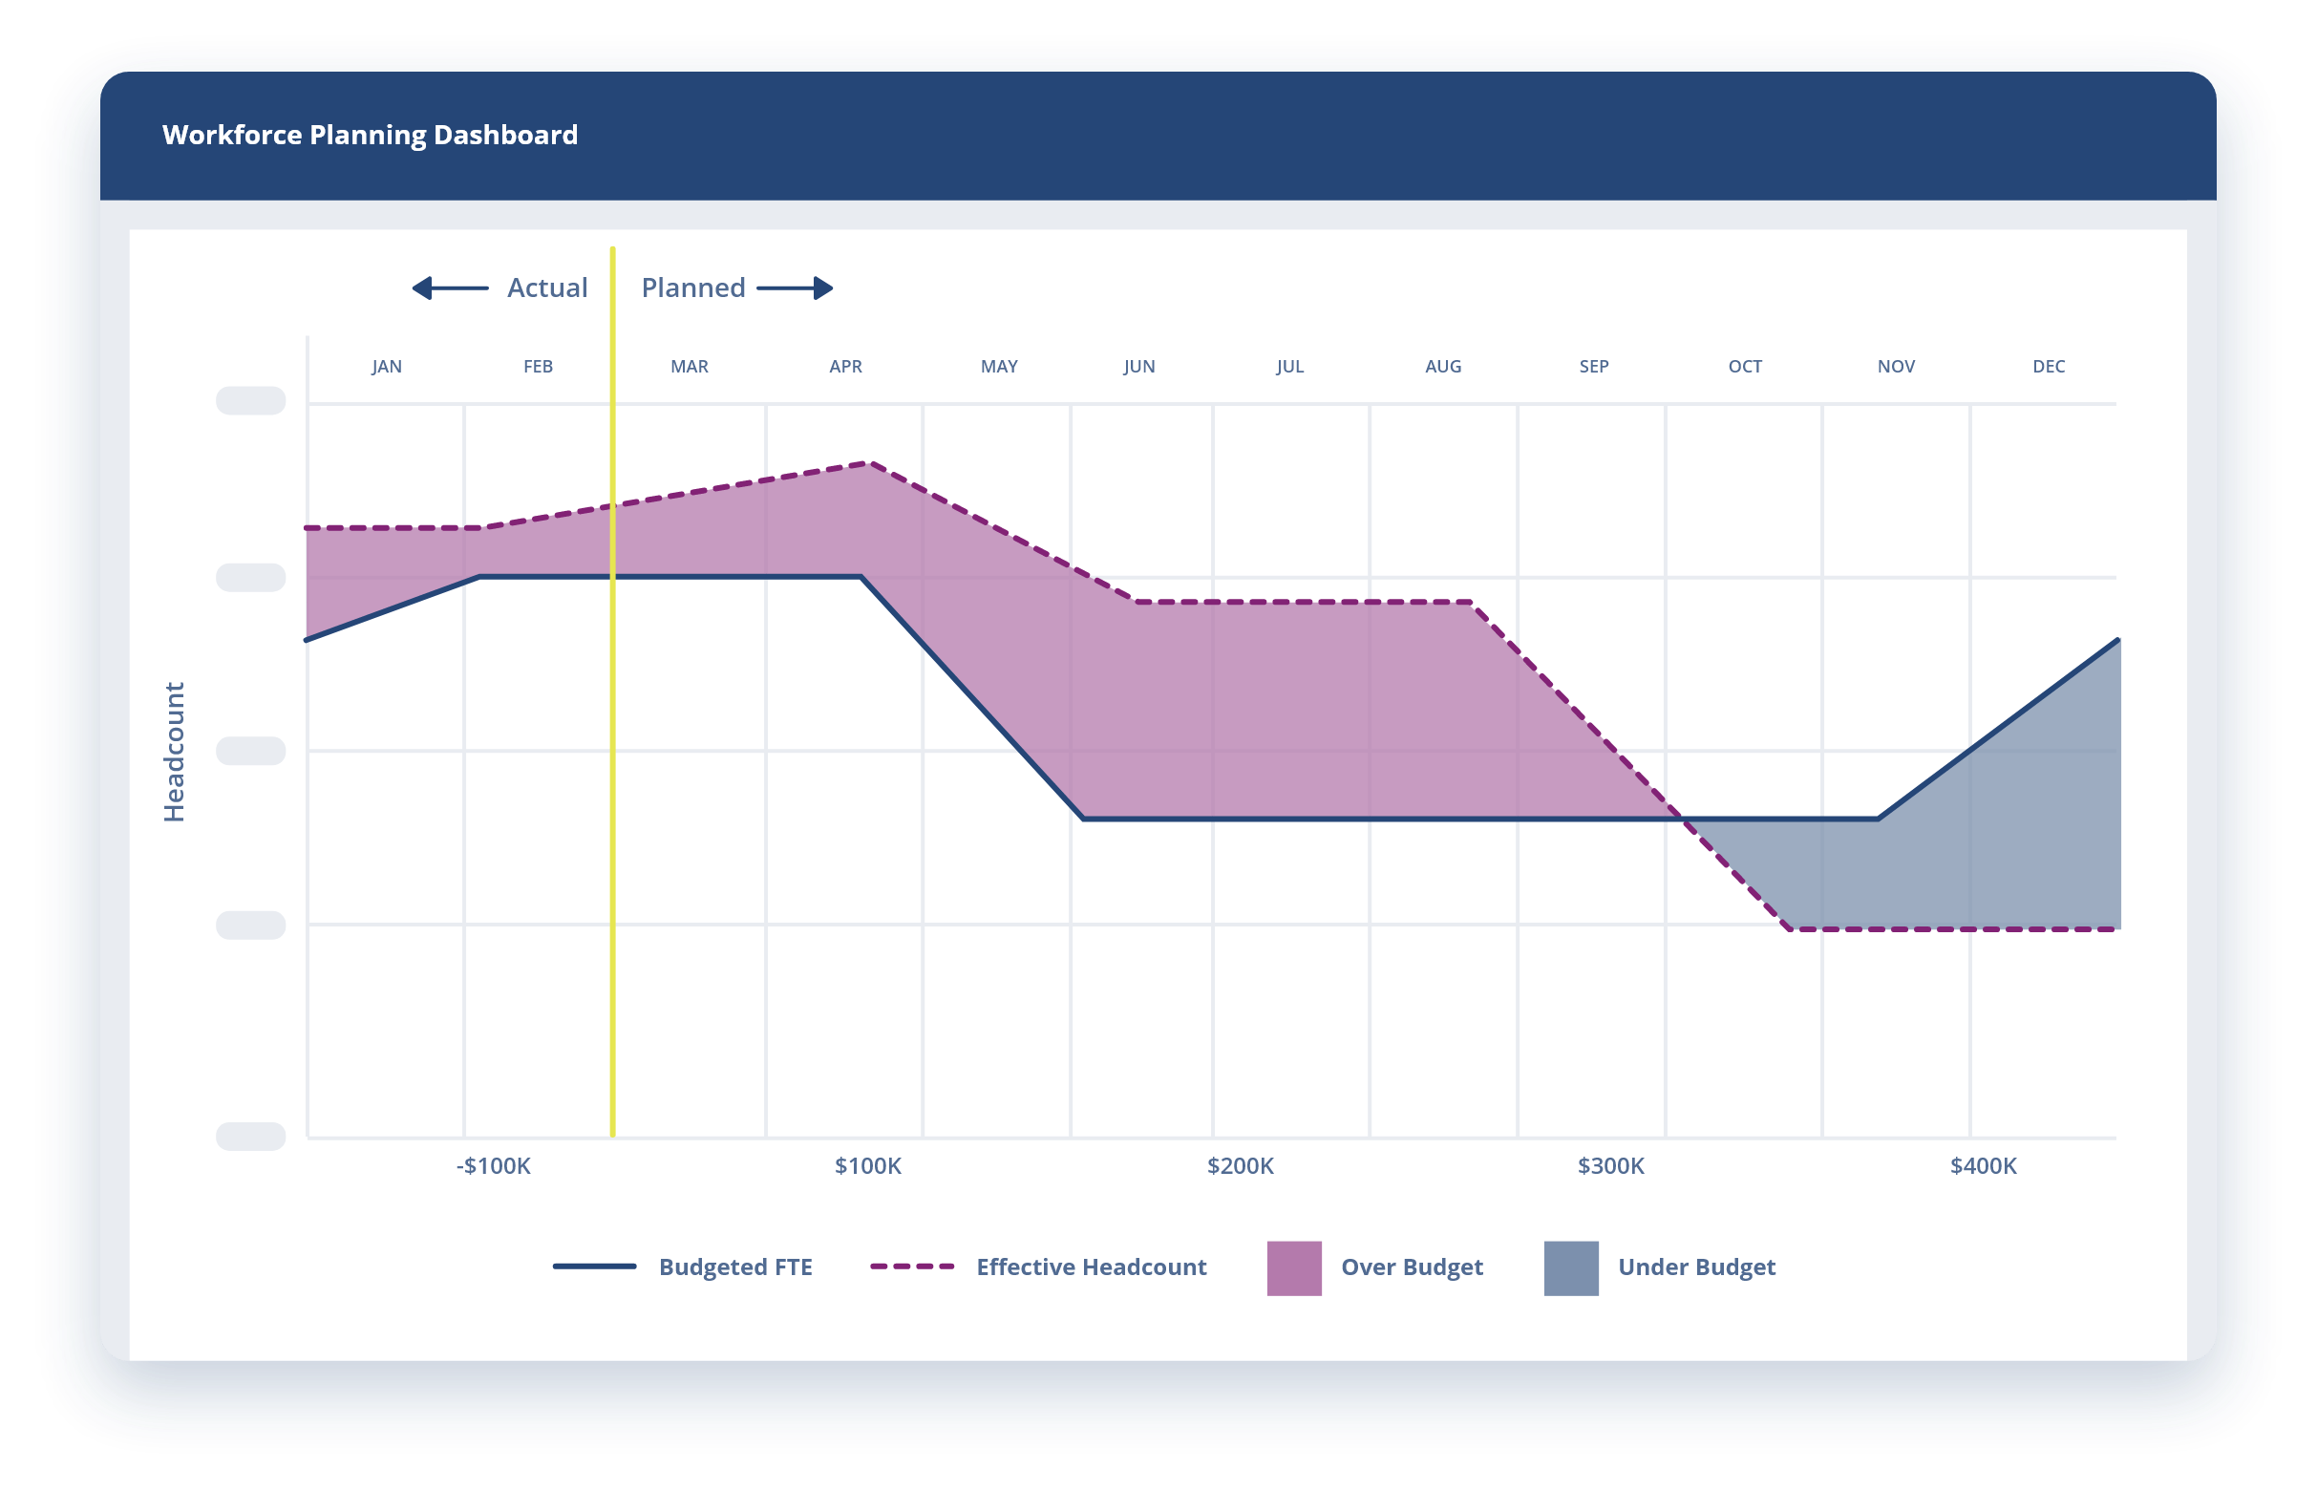
Task: Click the Actual label
Action: 547,287
